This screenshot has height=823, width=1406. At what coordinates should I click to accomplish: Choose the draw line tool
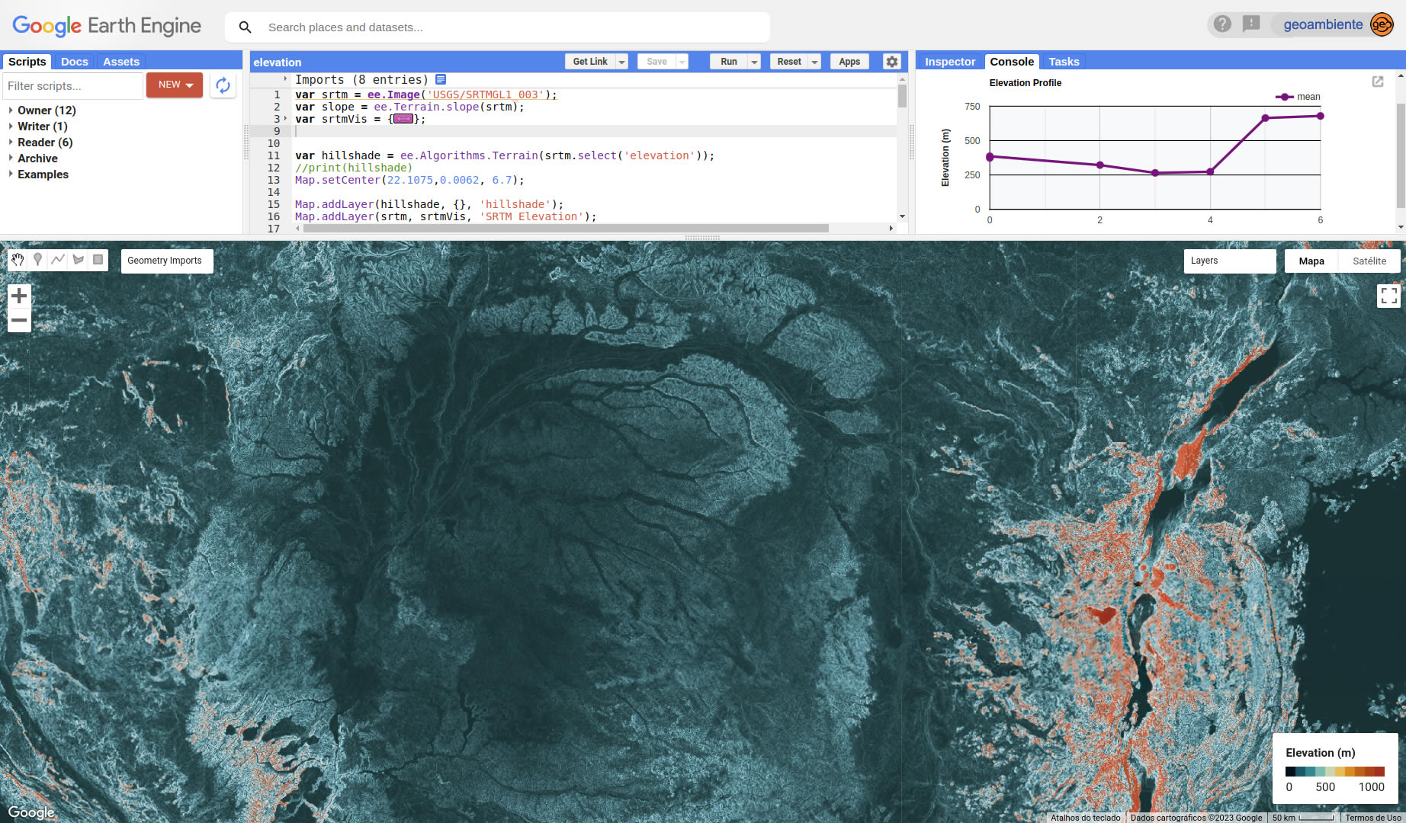[x=58, y=260]
